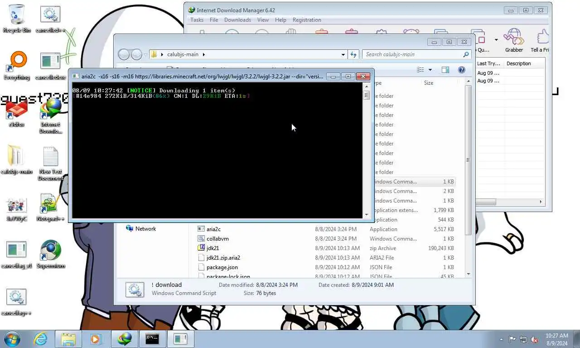
Task: Launch the Supermium browser shortcut
Action: tap(50, 255)
